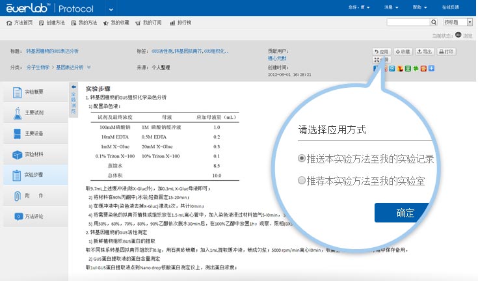Click the search text input field
The image size is (478, 281).
[411, 22]
